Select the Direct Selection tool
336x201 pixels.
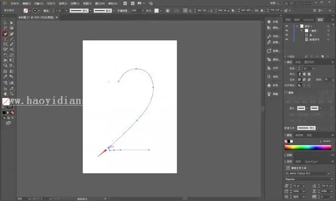(11, 23)
